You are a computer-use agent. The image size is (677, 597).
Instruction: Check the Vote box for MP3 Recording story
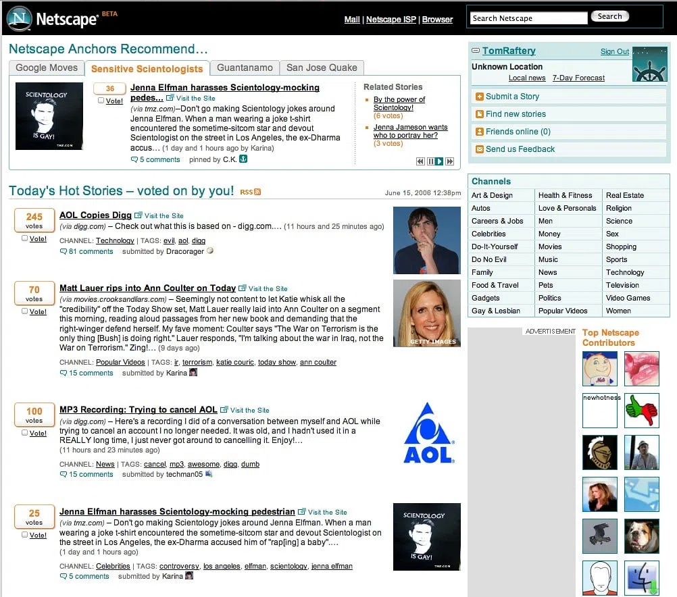pyautogui.click(x=24, y=433)
